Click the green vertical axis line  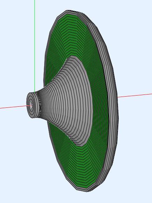point(35,46)
